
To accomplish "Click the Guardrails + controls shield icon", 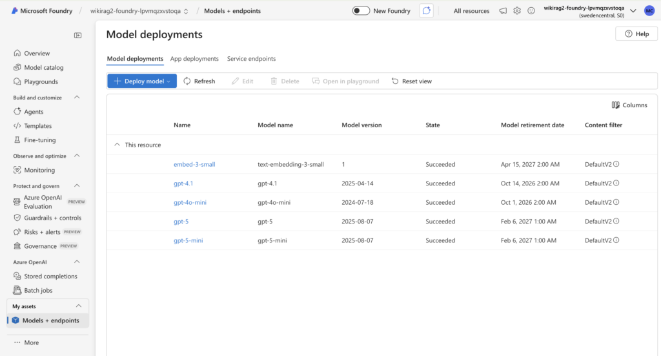I will pos(17,218).
